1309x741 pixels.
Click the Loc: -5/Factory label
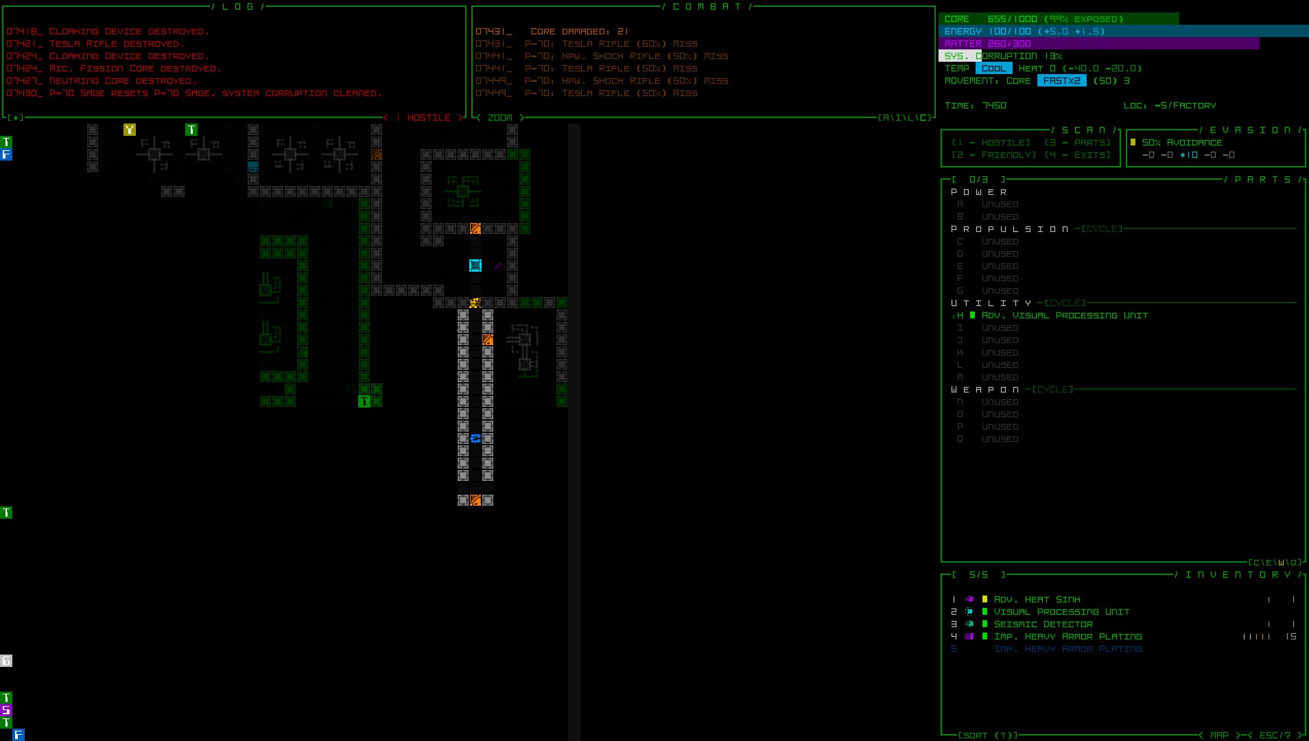click(1170, 106)
